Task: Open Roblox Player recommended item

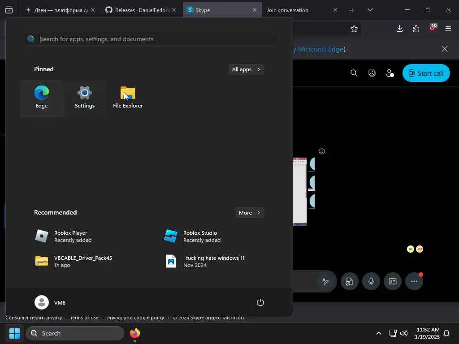Action: pyautogui.click(x=63, y=236)
